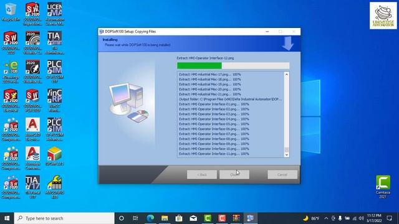Open volume control in system tray
Image resolution: width=399 pixels, height=224 pixels.
[x=361, y=218]
